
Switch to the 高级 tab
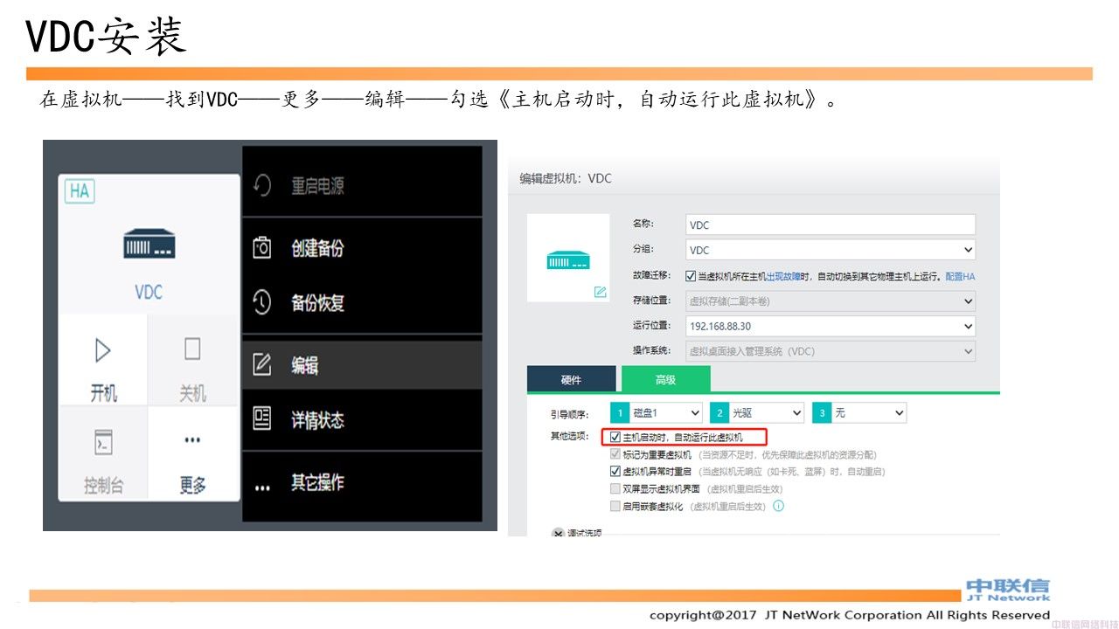pos(666,379)
